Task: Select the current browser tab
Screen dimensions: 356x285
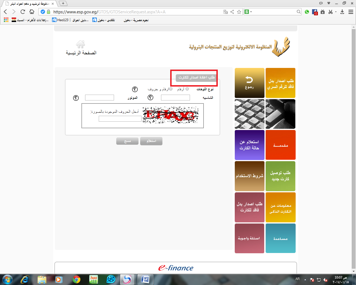Action: coord(29,4)
